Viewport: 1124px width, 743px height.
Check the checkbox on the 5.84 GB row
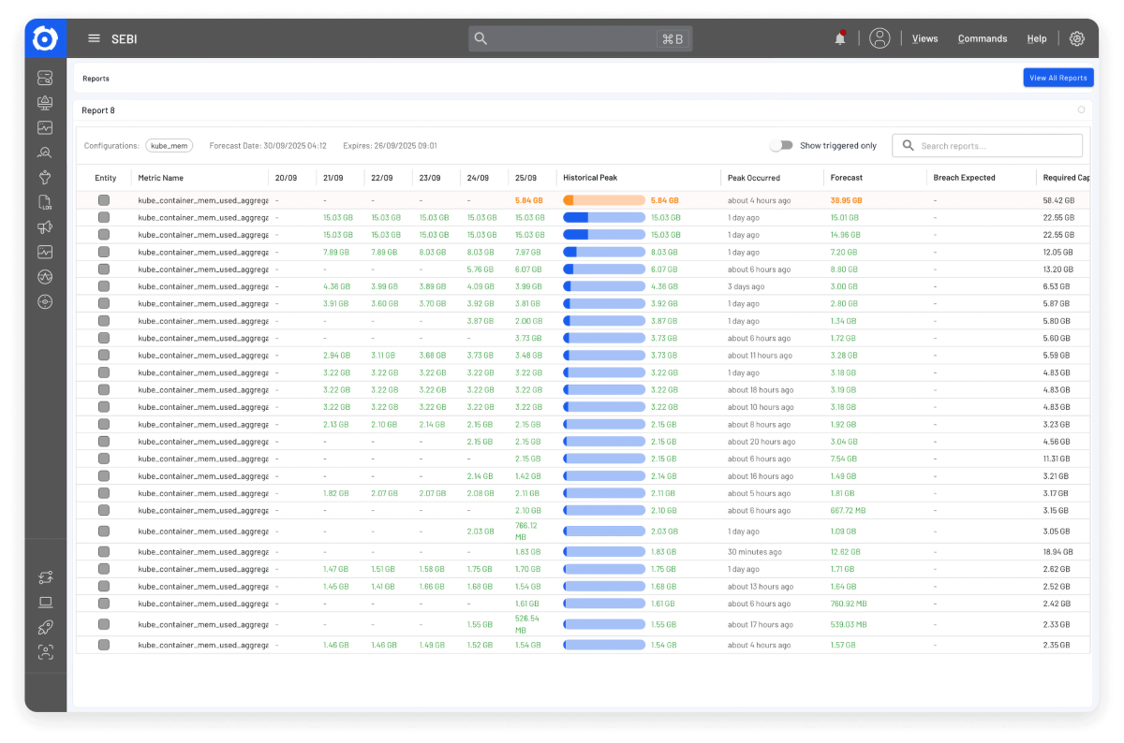click(x=104, y=199)
